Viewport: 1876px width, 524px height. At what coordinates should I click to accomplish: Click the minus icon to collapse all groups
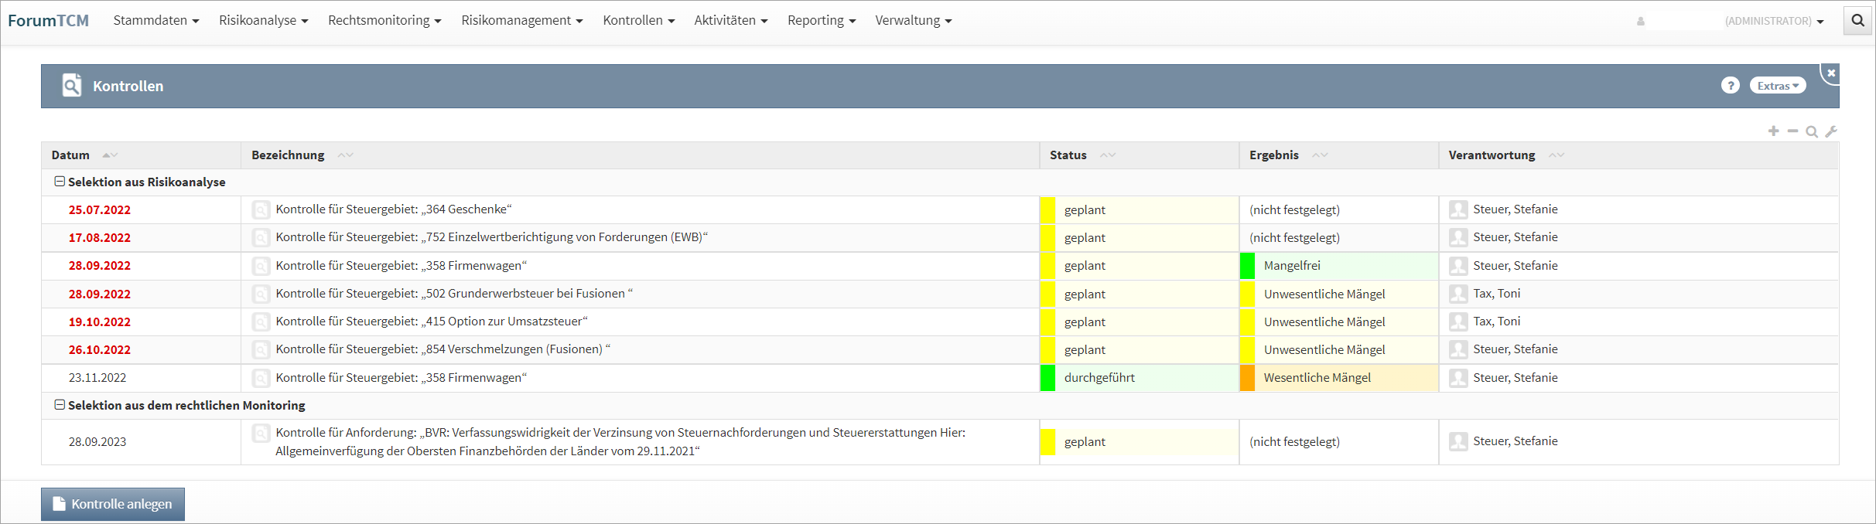point(1792,131)
